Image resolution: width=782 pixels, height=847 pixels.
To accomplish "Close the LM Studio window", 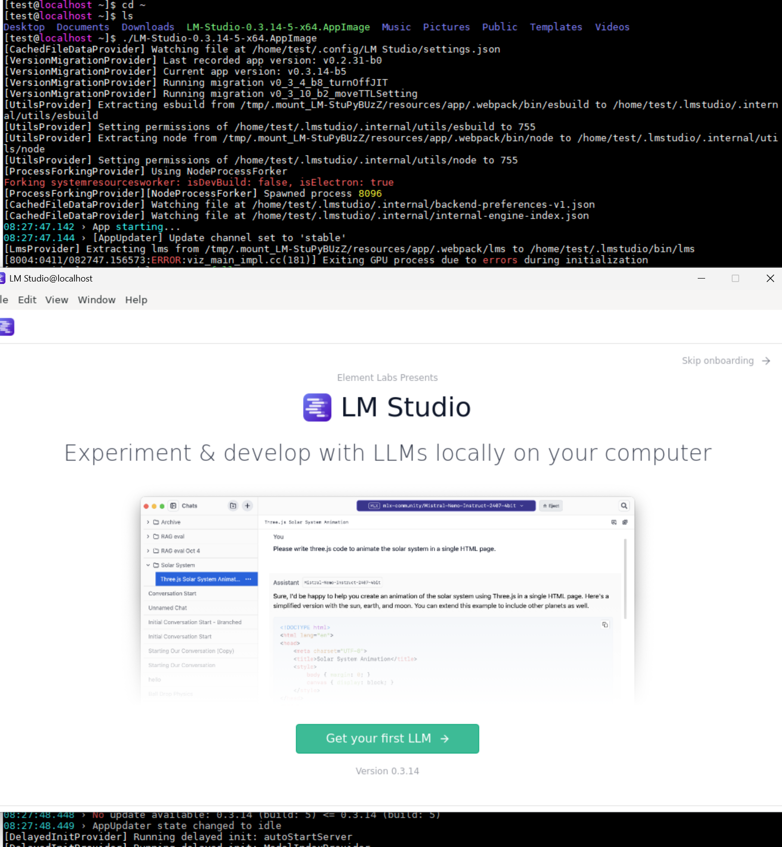I will point(770,279).
